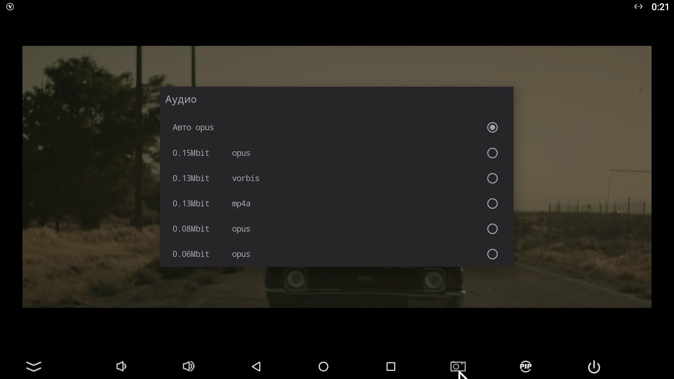The height and width of the screenshot is (379, 674).
Task: Take a screenshot with the camera icon
Action: (x=458, y=366)
